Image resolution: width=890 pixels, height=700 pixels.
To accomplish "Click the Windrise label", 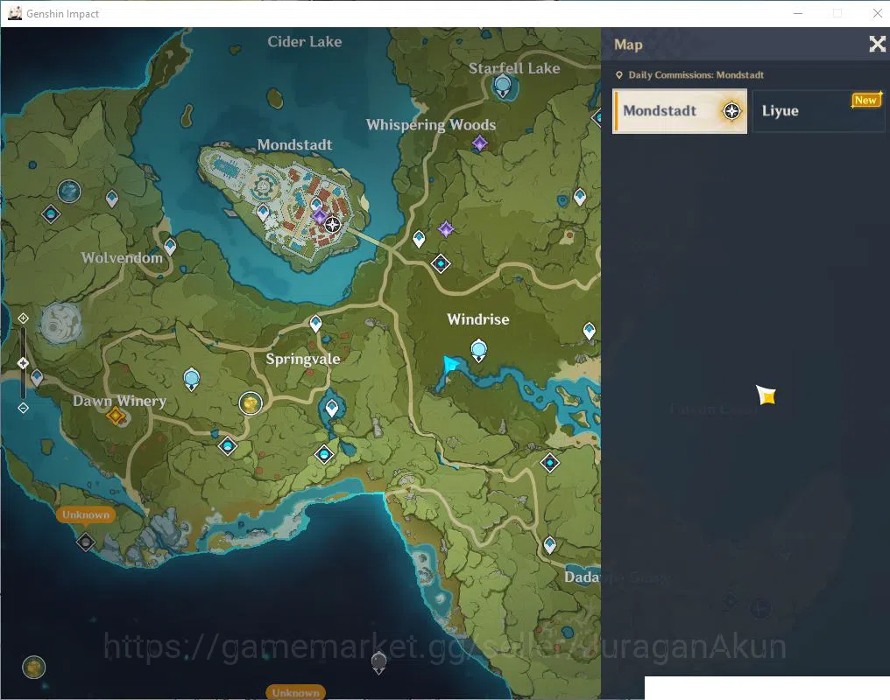I will [x=478, y=319].
